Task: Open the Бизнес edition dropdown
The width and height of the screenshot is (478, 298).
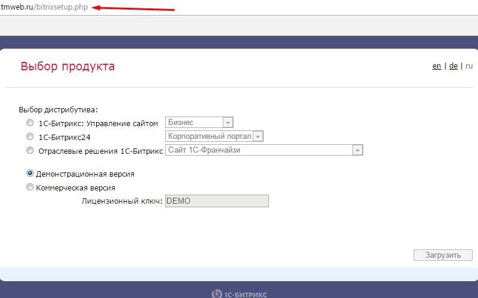Action: point(199,123)
